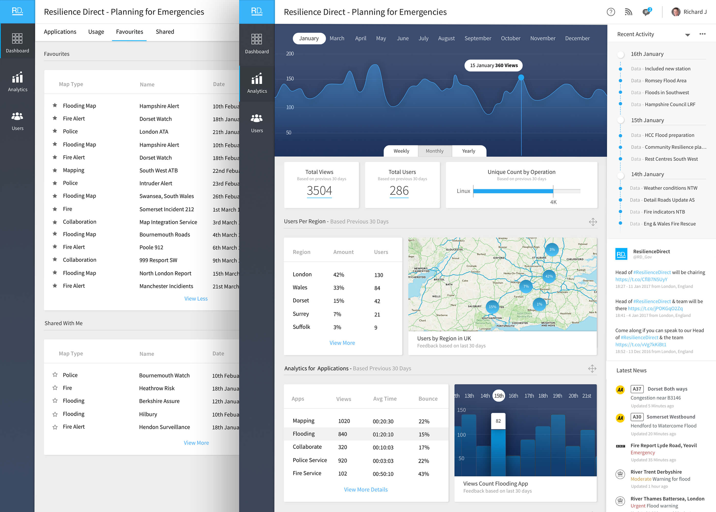Switch to the Shared tab
Viewport: 716px width, 512px height.
[165, 32]
